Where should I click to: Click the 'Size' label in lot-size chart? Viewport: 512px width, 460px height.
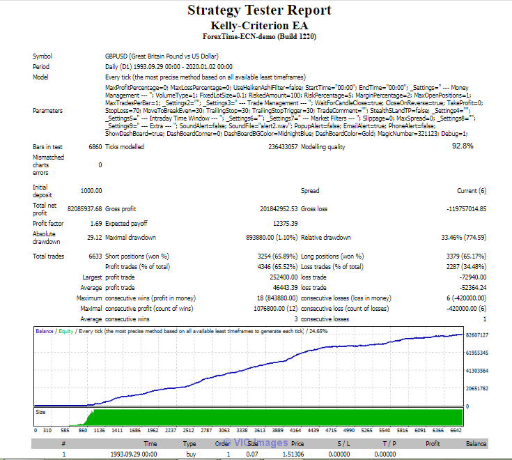click(40, 413)
